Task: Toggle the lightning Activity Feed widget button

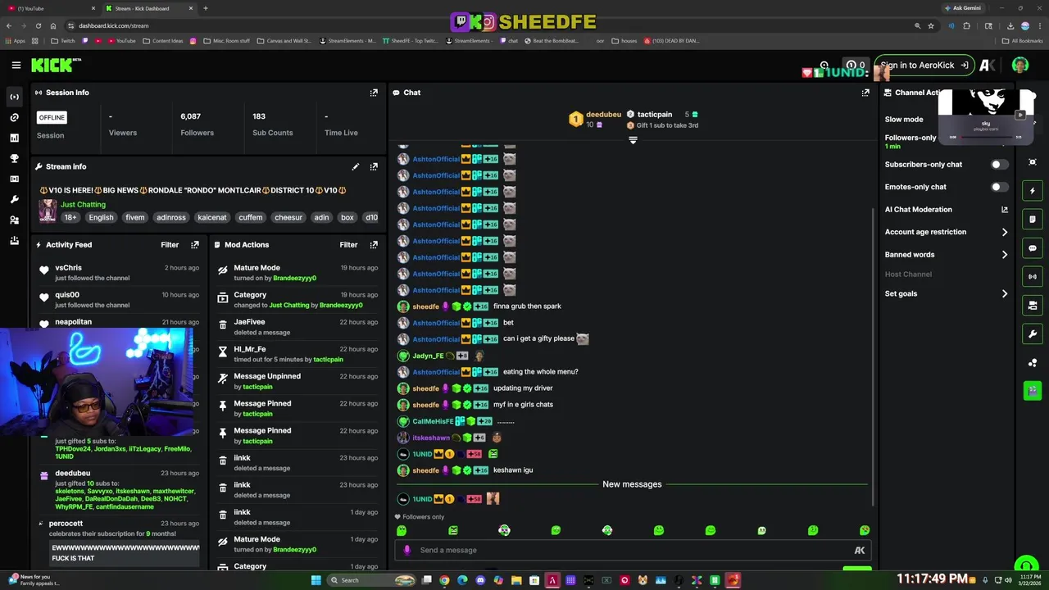Action: [1033, 191]
